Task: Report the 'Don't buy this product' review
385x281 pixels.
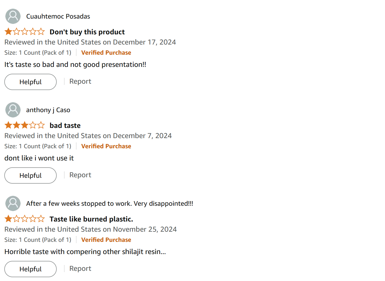Action: [x=80, y=81]
